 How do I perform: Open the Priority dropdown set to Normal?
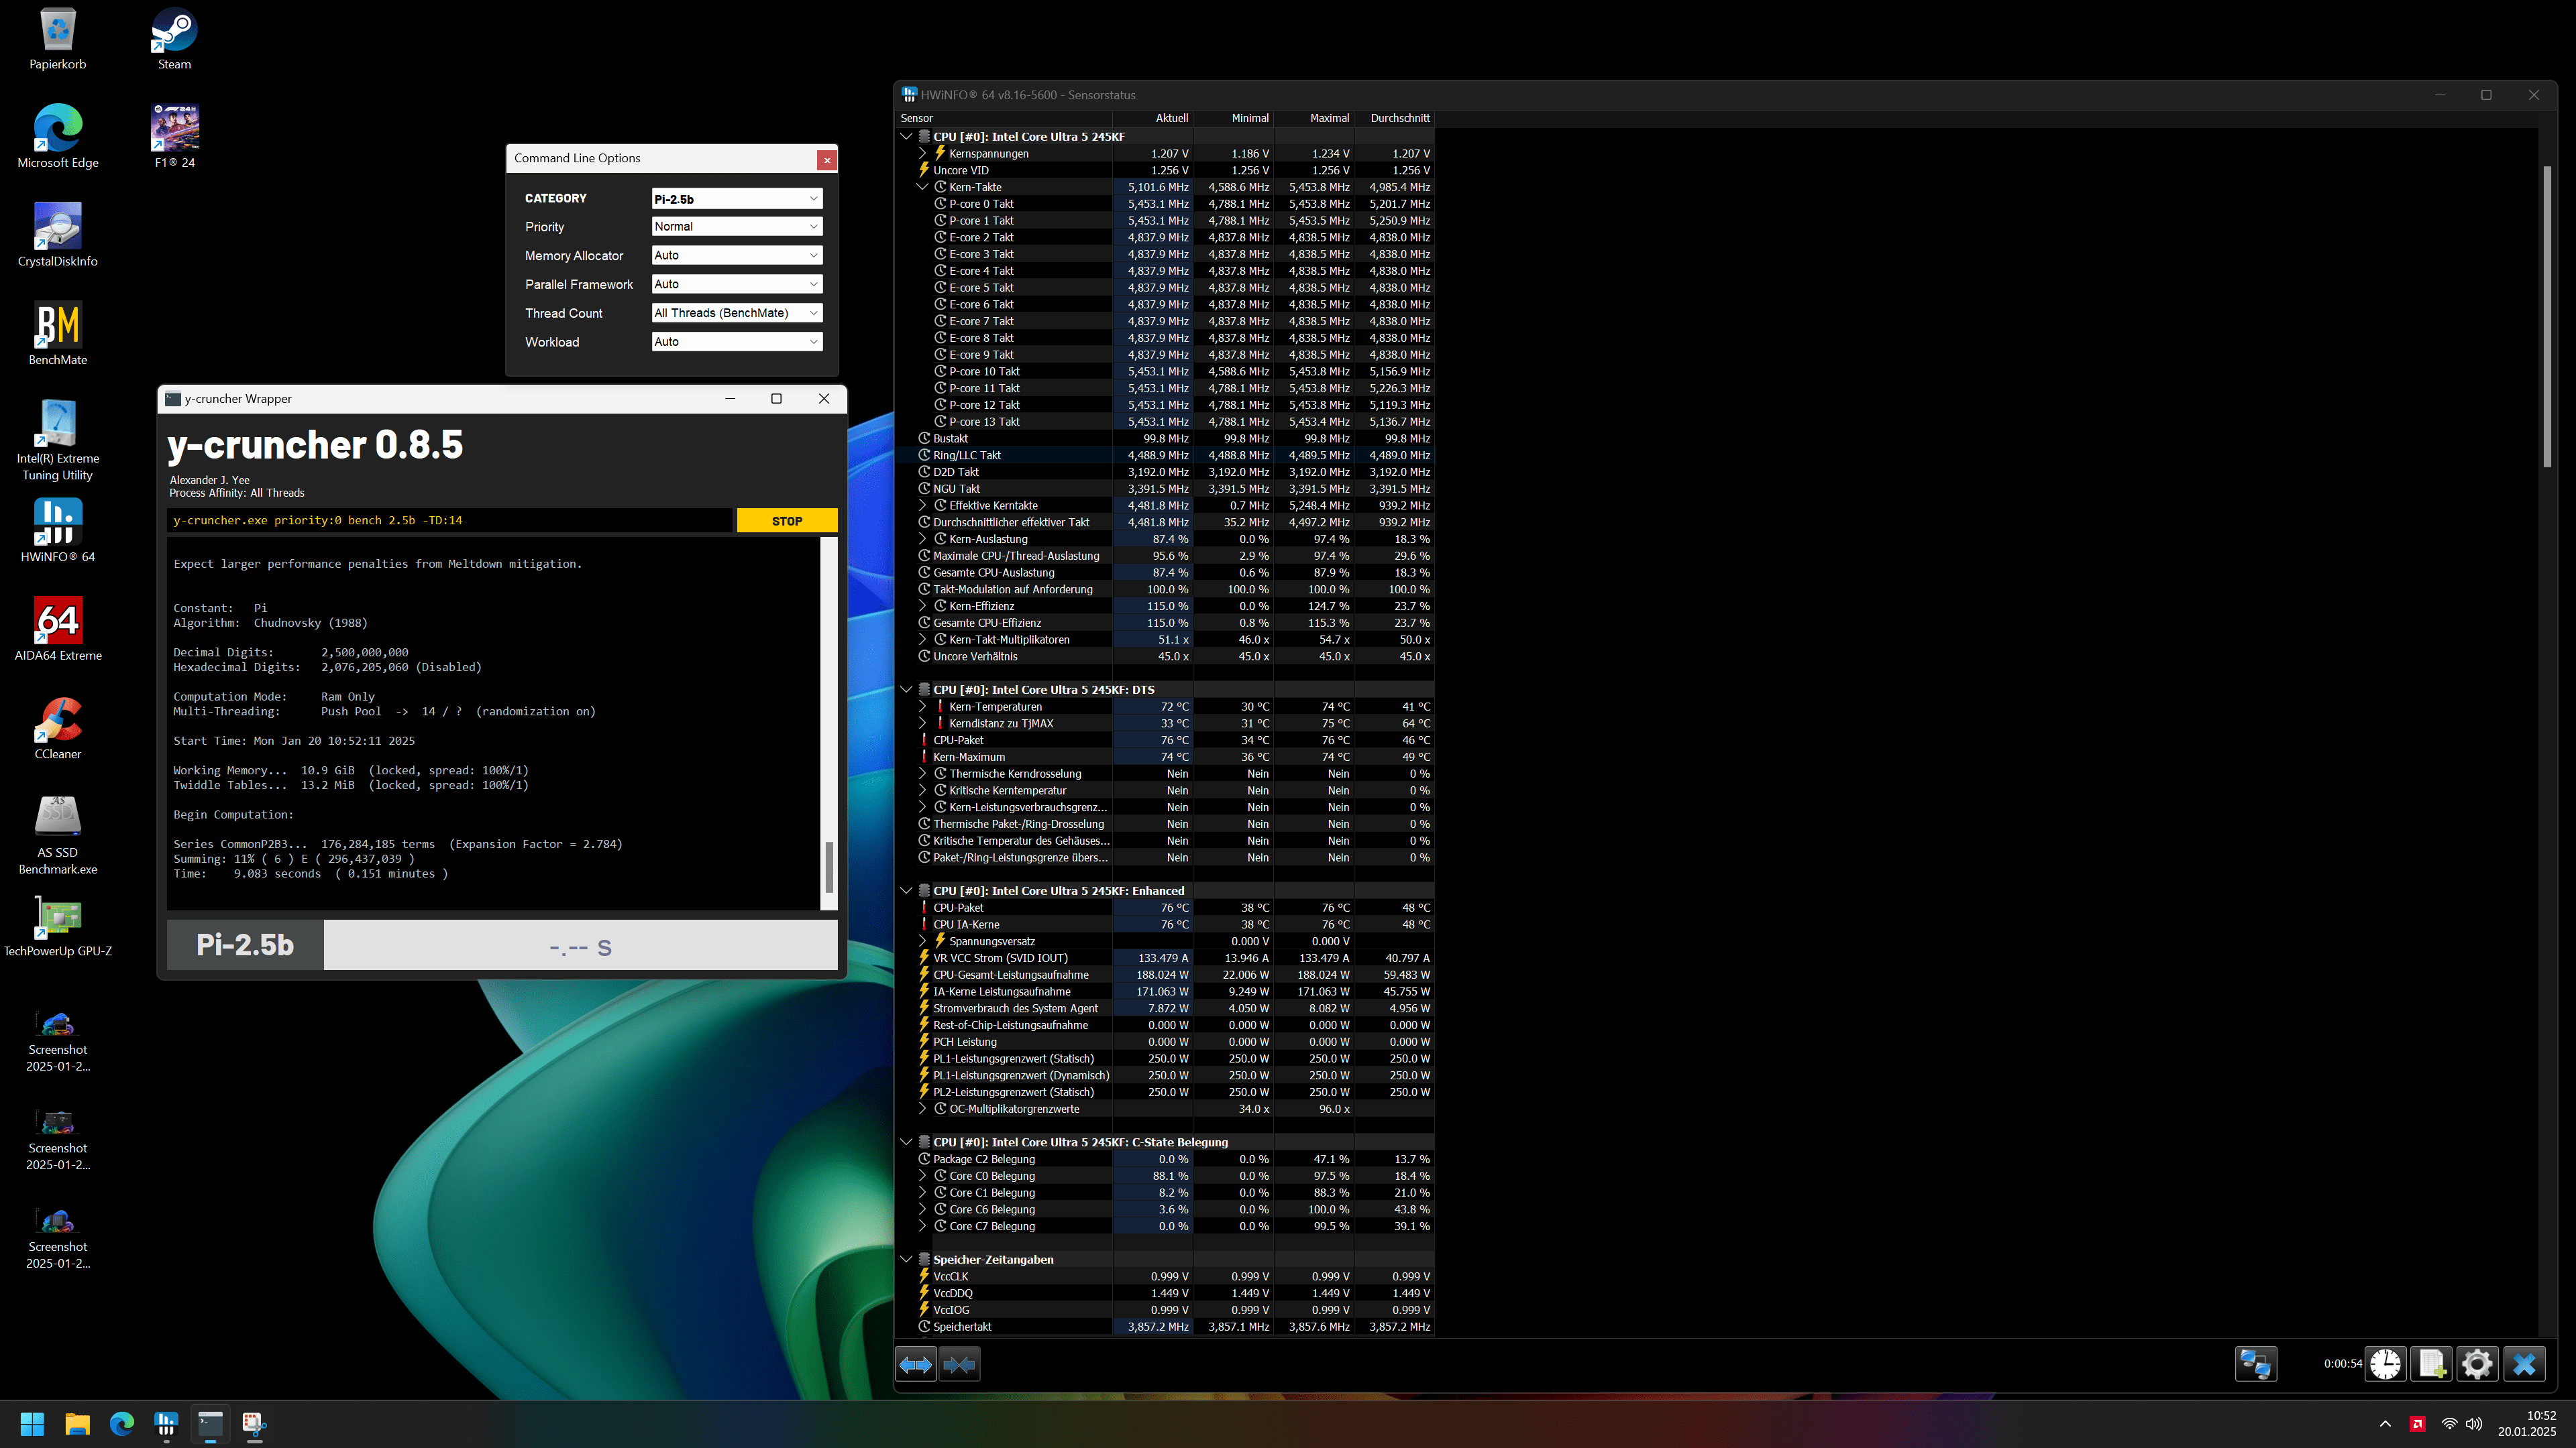737,227
